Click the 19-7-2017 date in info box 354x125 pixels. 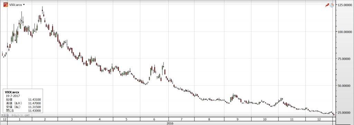(x=13, y=96)
